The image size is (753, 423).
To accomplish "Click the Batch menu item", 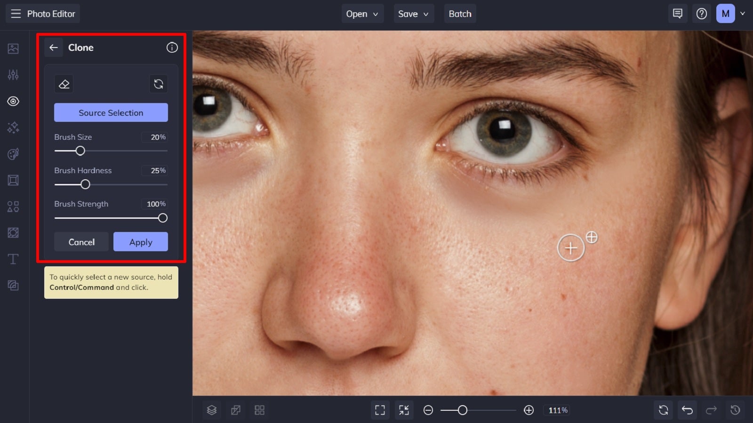I will [460, 14].
